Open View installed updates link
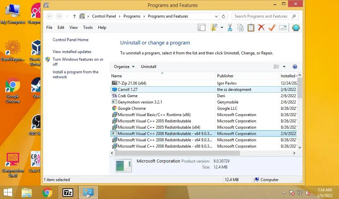This screenshot has height=199, width=339. (x=72, y=52)
